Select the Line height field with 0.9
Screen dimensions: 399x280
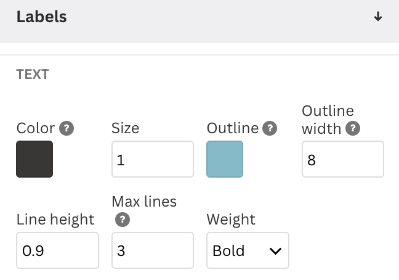coord(57,250)
